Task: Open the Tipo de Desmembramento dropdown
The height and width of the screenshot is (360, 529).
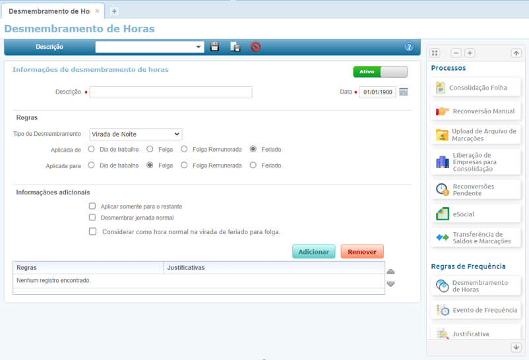Action: [x=135, y=135]
